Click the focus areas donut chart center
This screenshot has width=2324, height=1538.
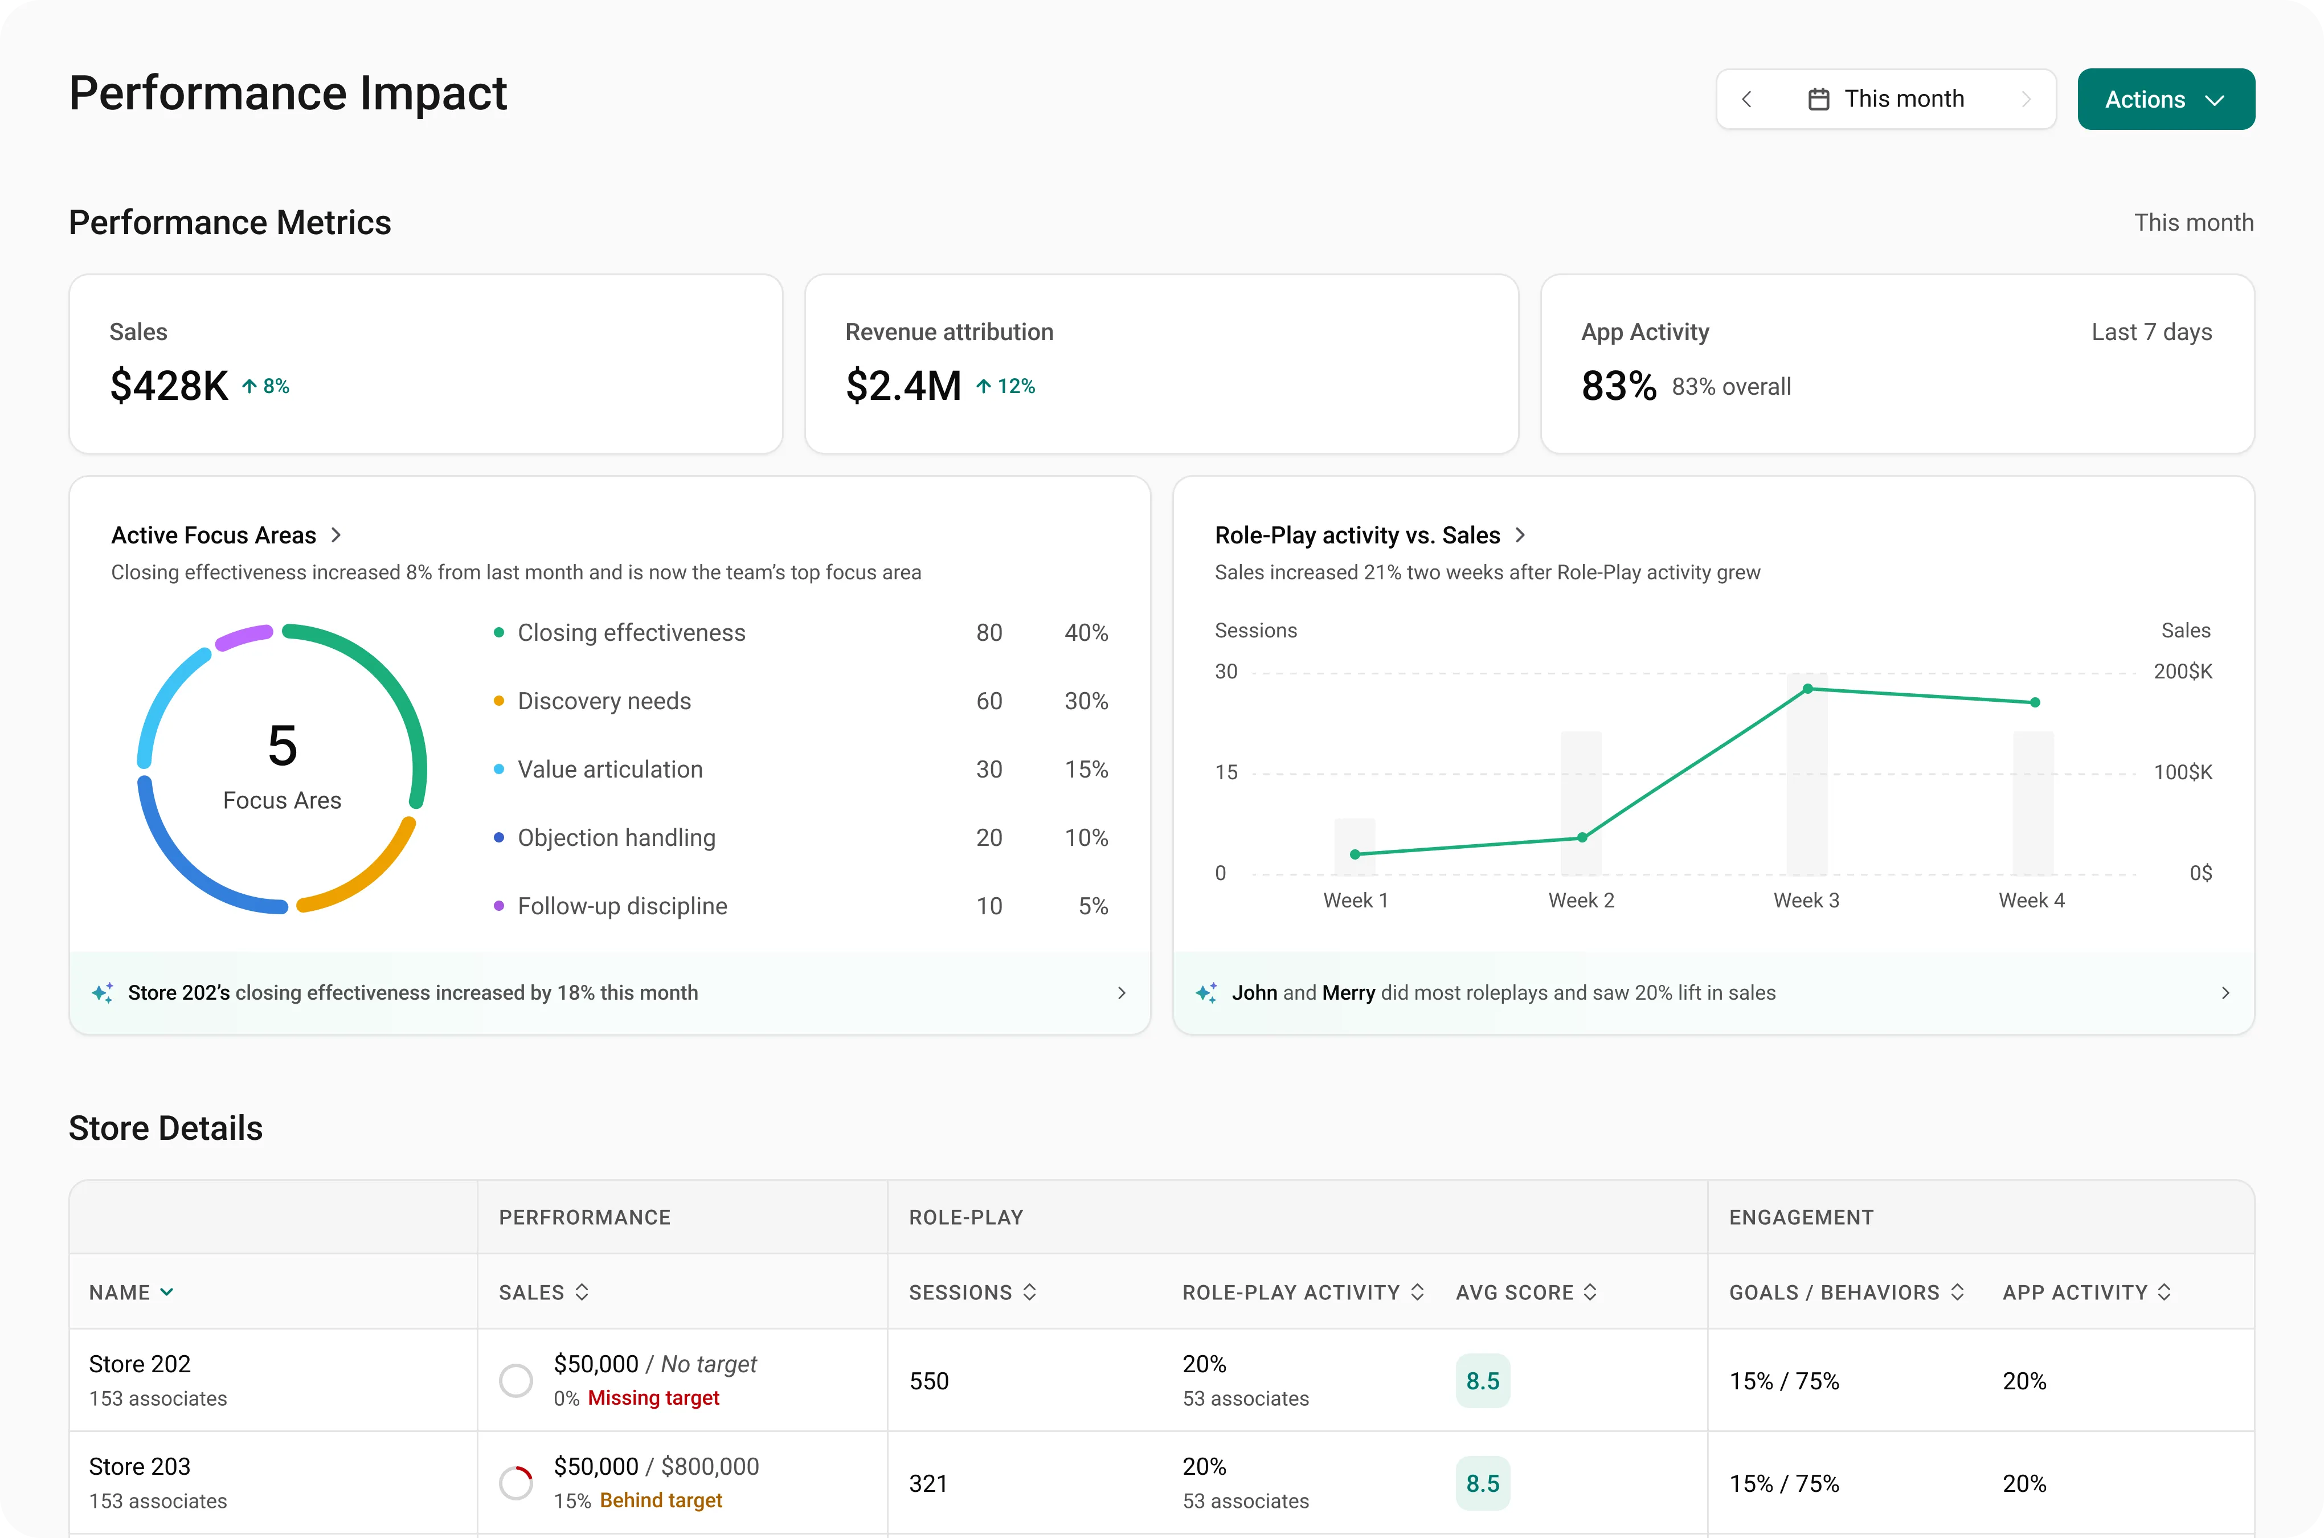[283, 768]
